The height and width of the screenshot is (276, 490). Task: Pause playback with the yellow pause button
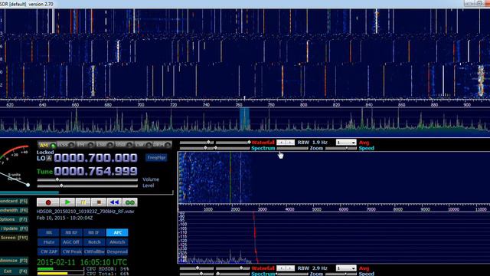tap(83, 202)
